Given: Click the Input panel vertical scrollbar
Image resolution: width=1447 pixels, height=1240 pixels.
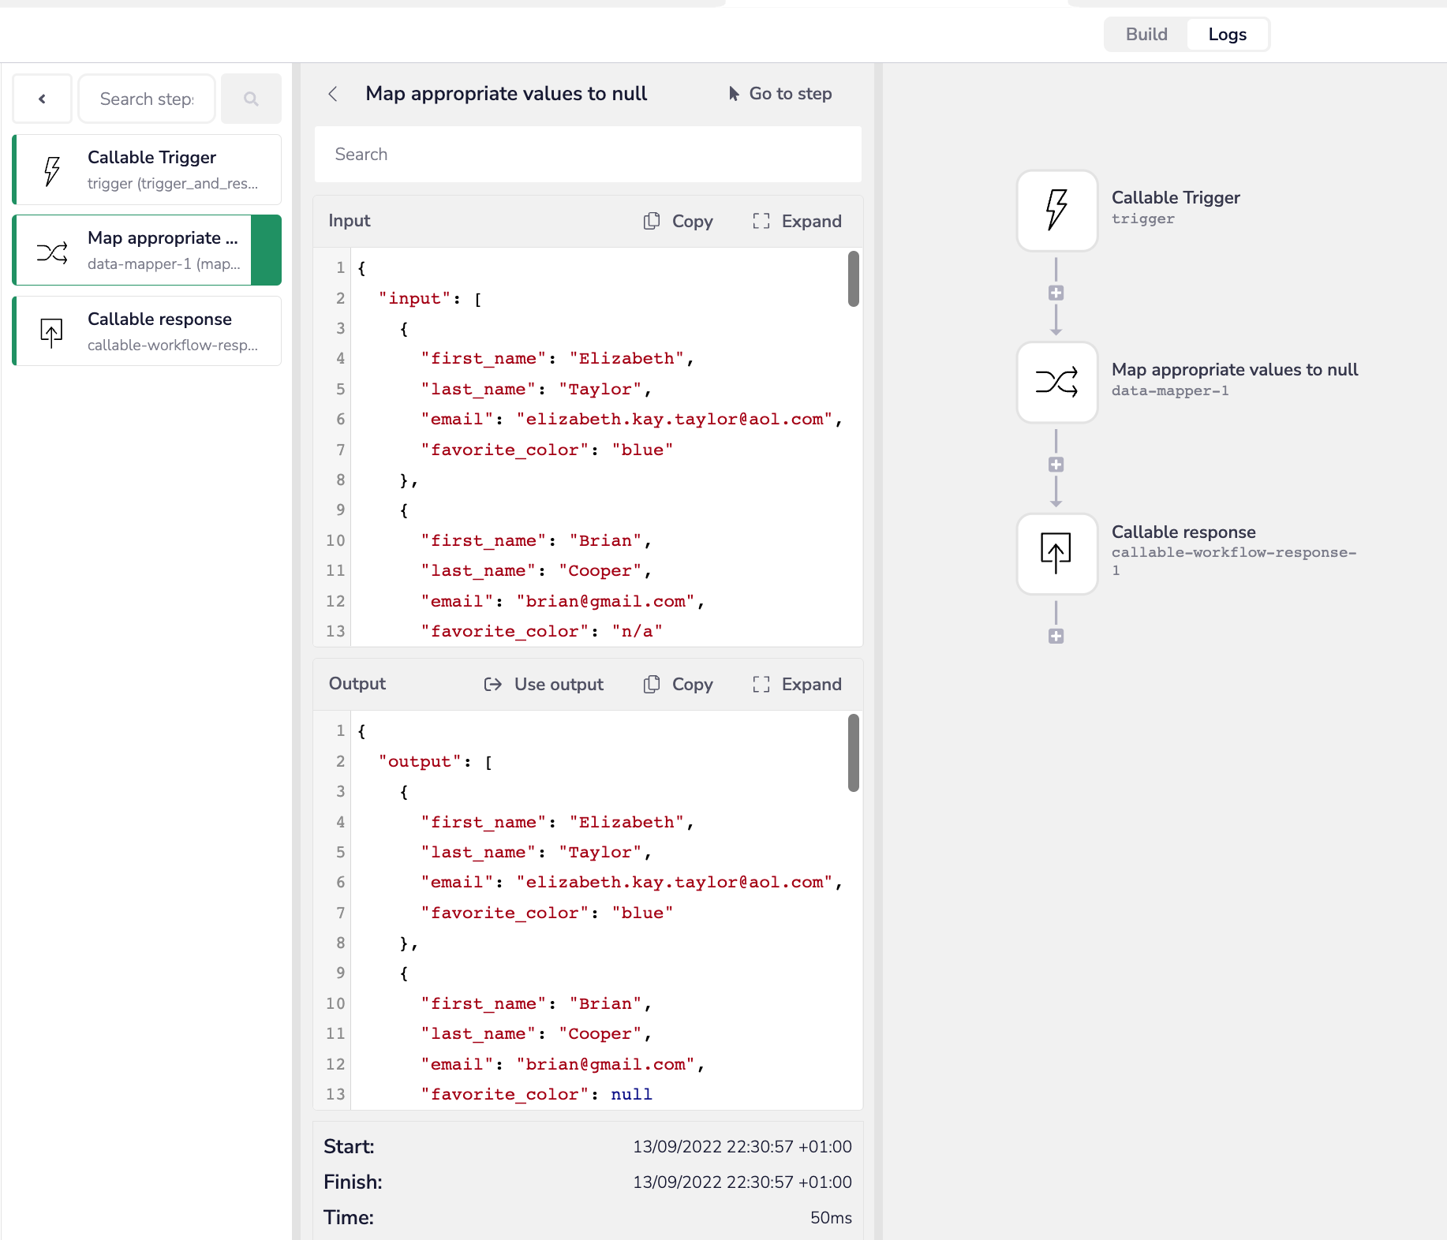Looking at the screenshot, I should coord(853,279).
